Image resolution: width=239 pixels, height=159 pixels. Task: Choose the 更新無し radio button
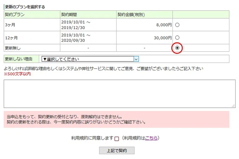(177, 48)
